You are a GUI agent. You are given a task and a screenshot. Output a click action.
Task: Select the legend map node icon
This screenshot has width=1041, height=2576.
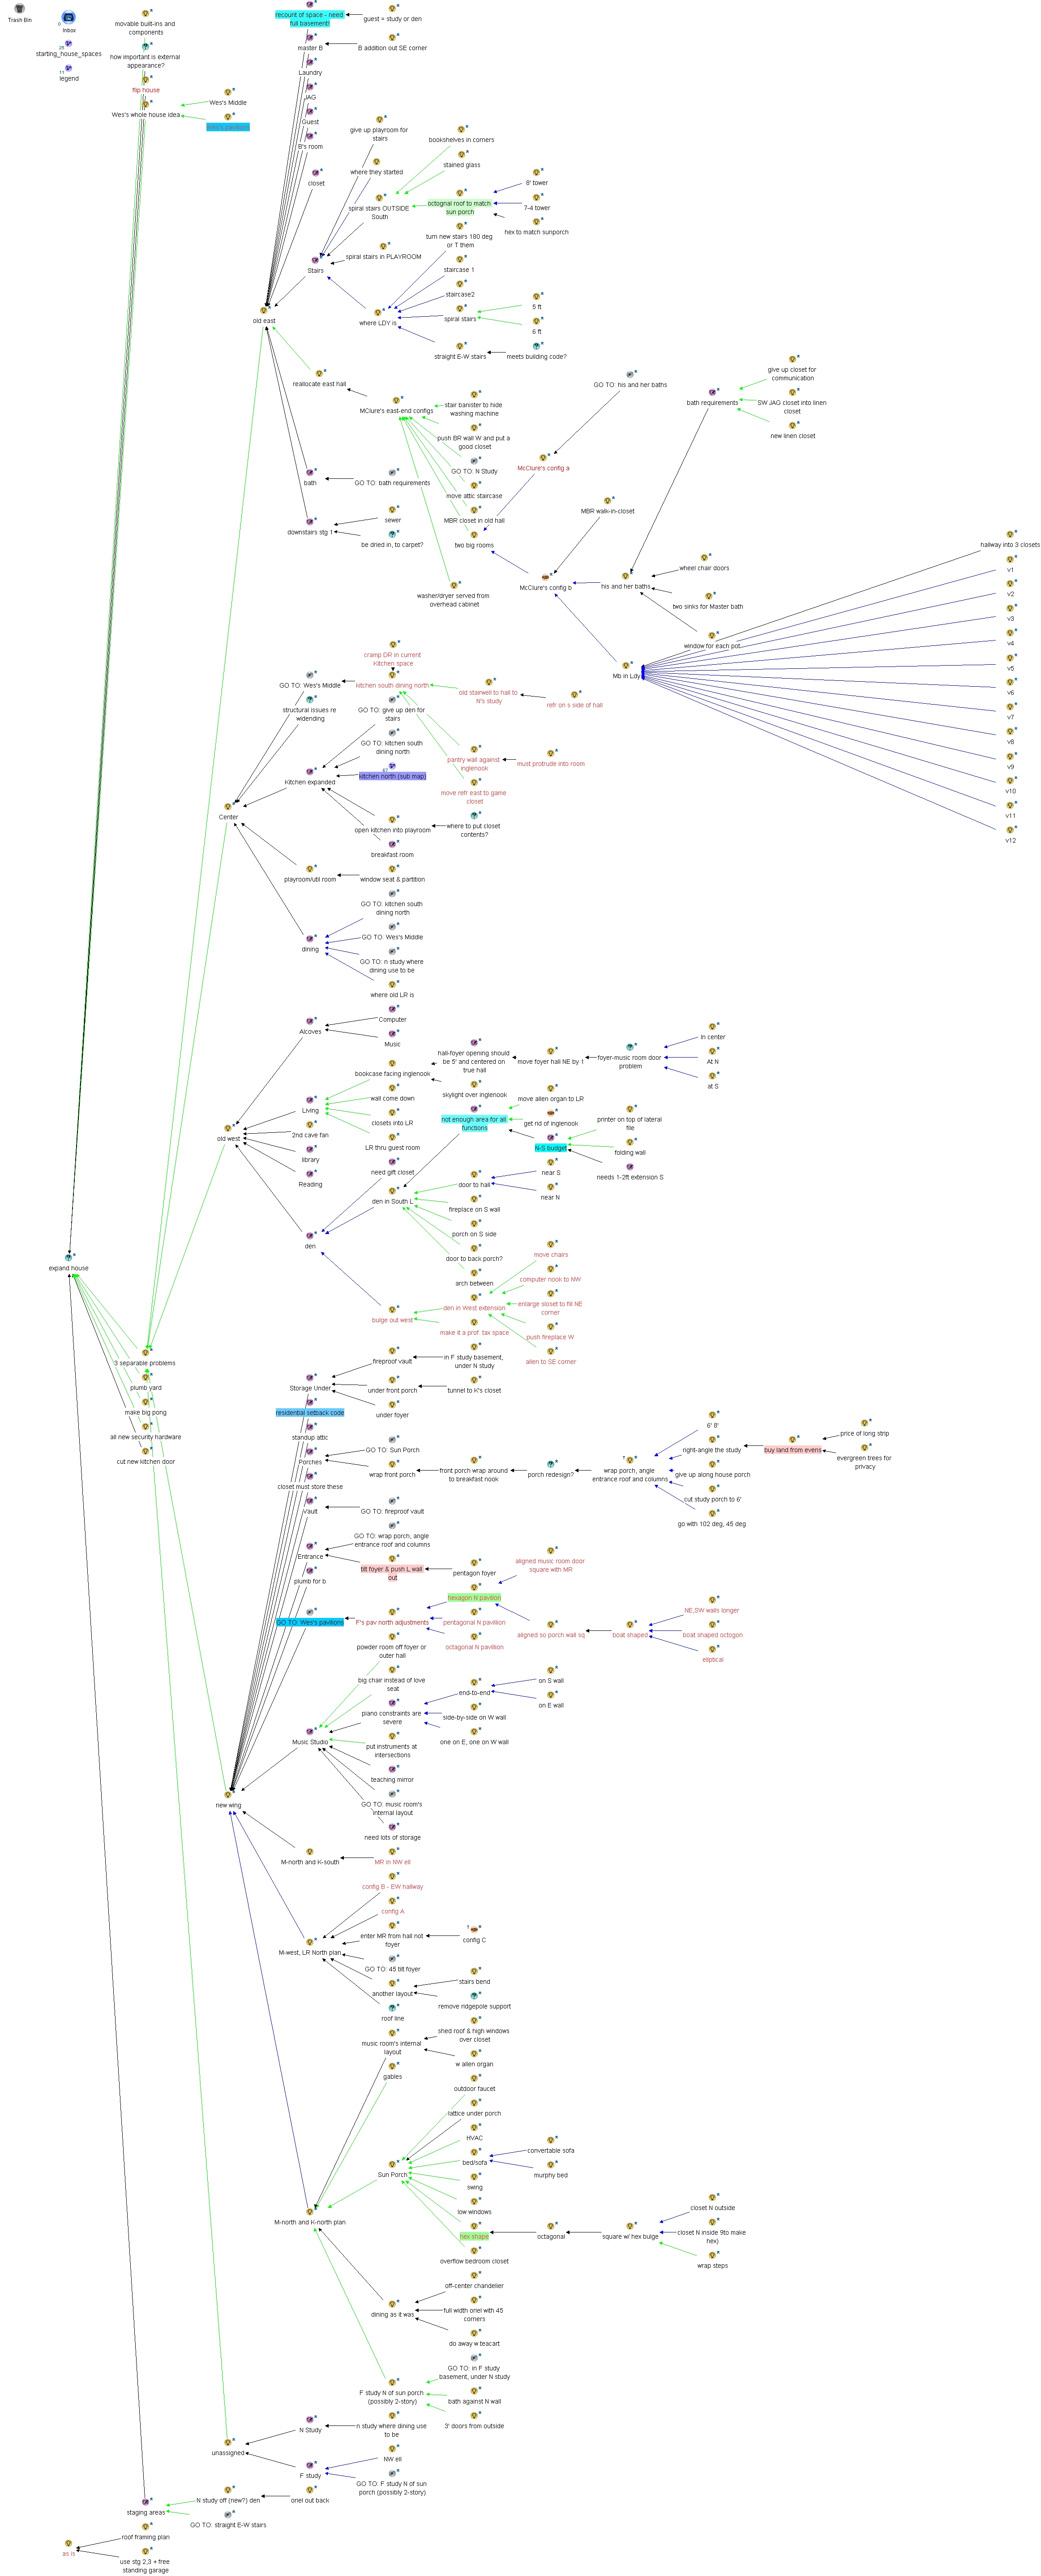[68, 69]
